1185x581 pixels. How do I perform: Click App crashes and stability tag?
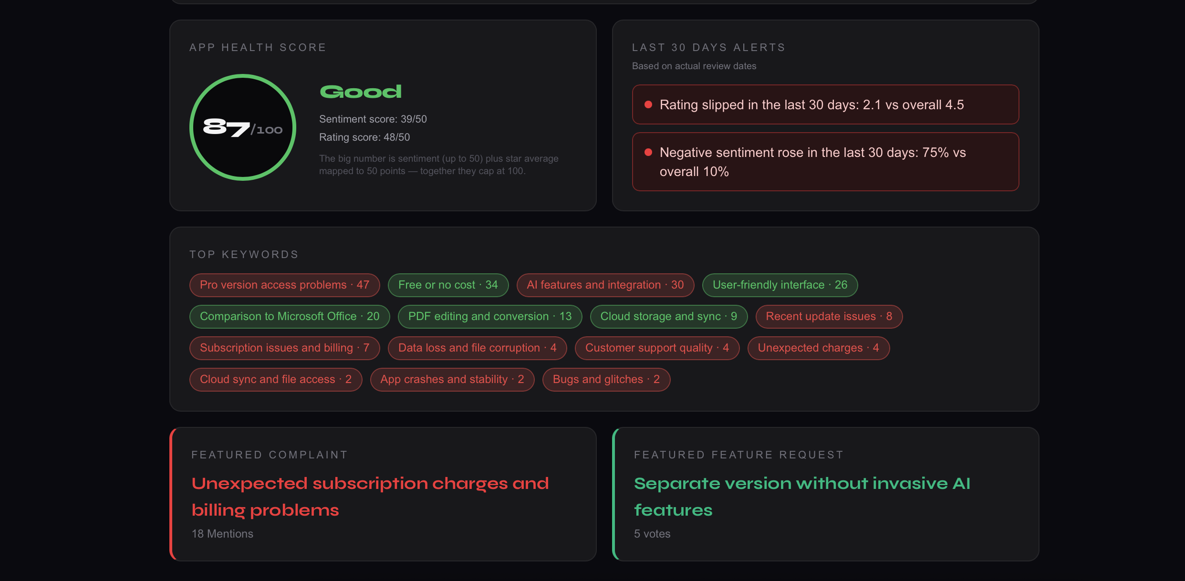click(x=452, y=379)
